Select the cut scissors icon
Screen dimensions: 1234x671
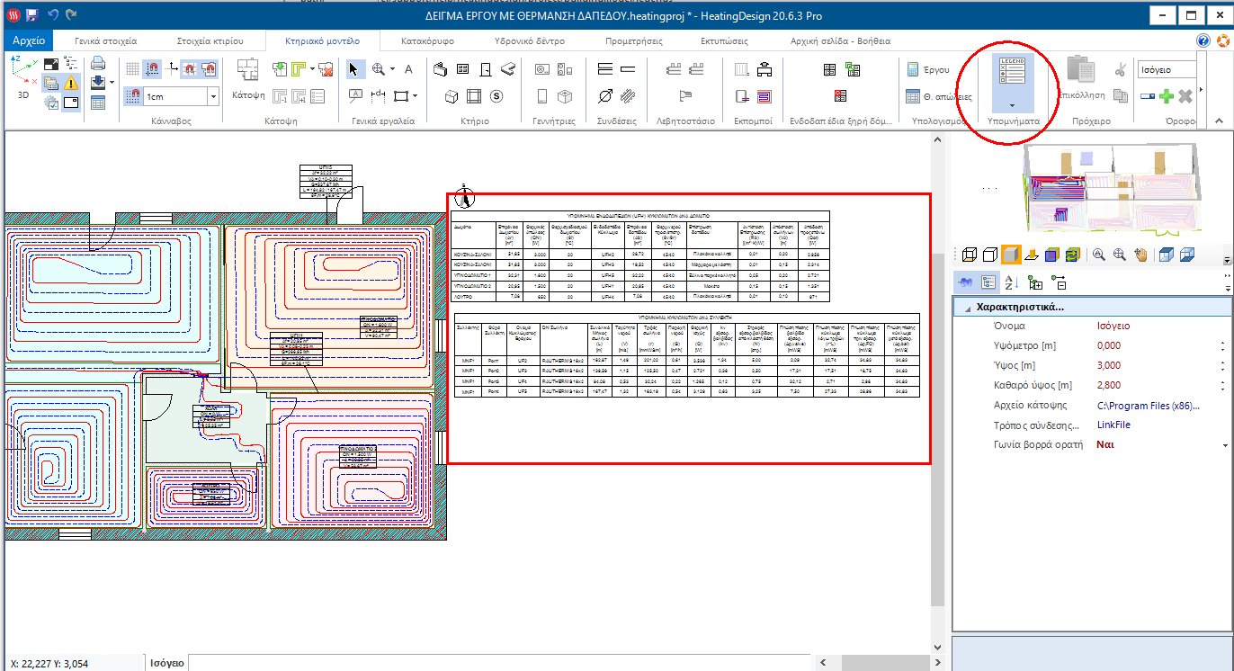point(1120,69)
